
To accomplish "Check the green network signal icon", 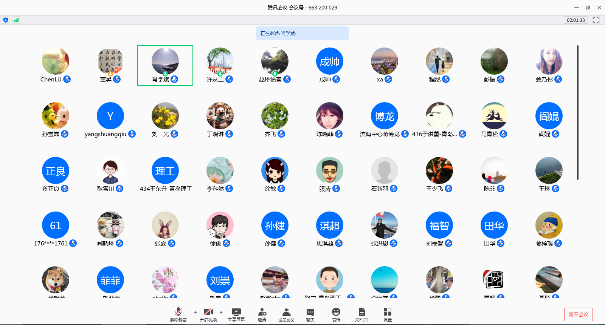I will (16, 20).
